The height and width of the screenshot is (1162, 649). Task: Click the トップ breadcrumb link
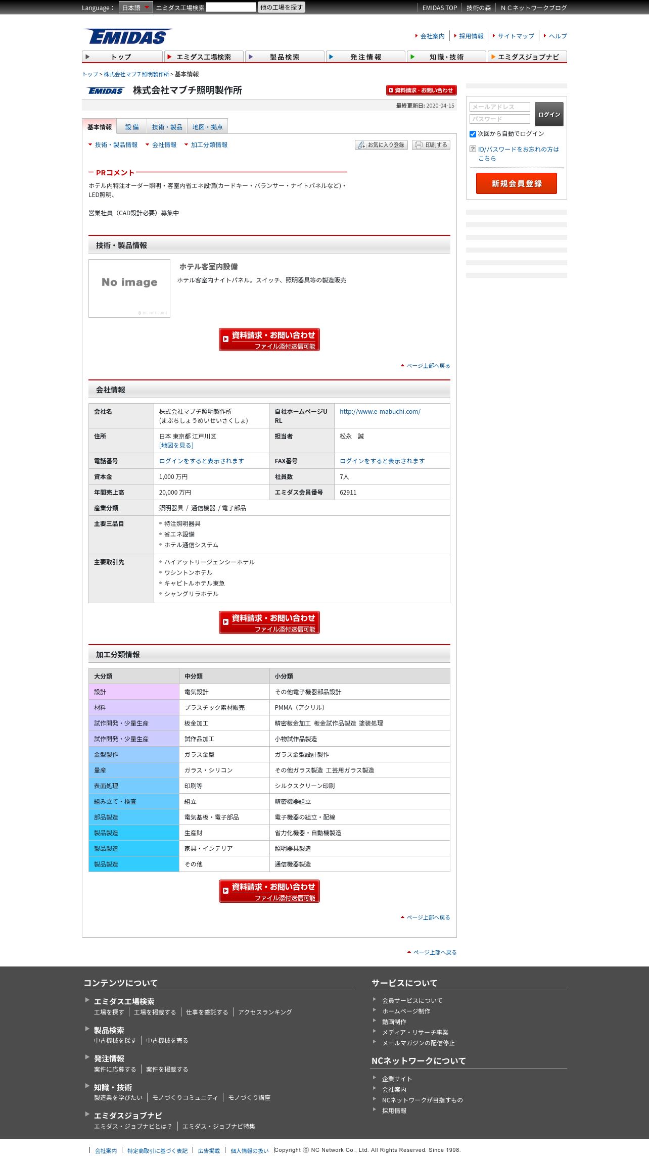tap(90, 74)
